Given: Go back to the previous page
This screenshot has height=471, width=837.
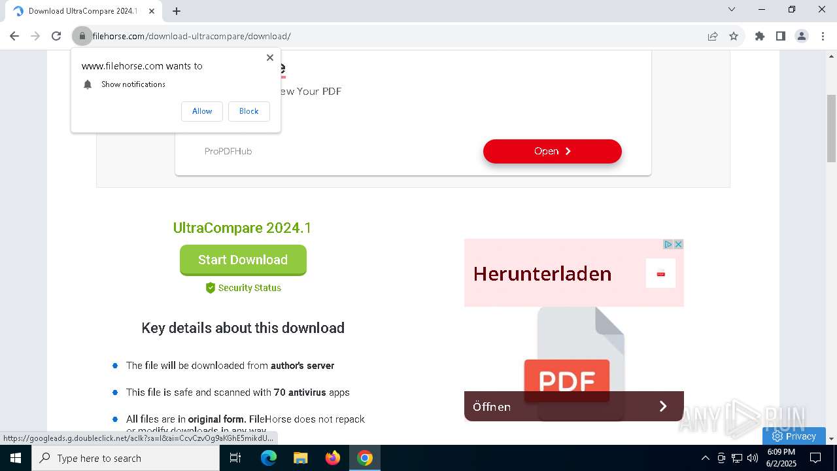Looking at the screenshot, I should pyautogui.click(x=14, y=36).
